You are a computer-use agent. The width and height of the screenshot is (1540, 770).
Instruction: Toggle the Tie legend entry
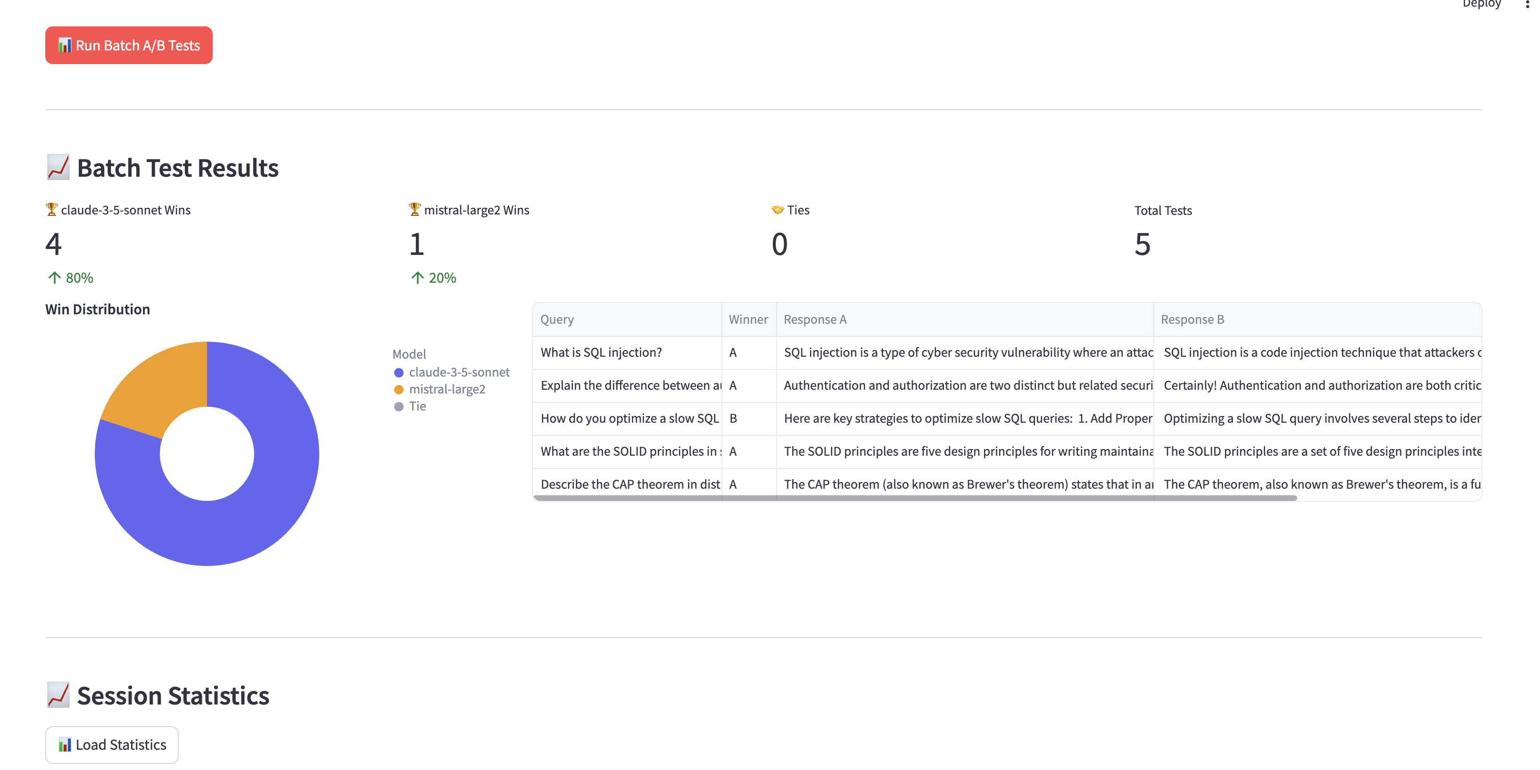click(x=417, y=406)
